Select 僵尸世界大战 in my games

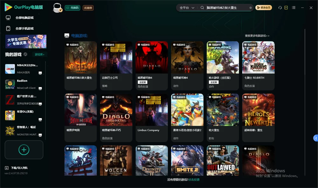click(x=24, y=100)
